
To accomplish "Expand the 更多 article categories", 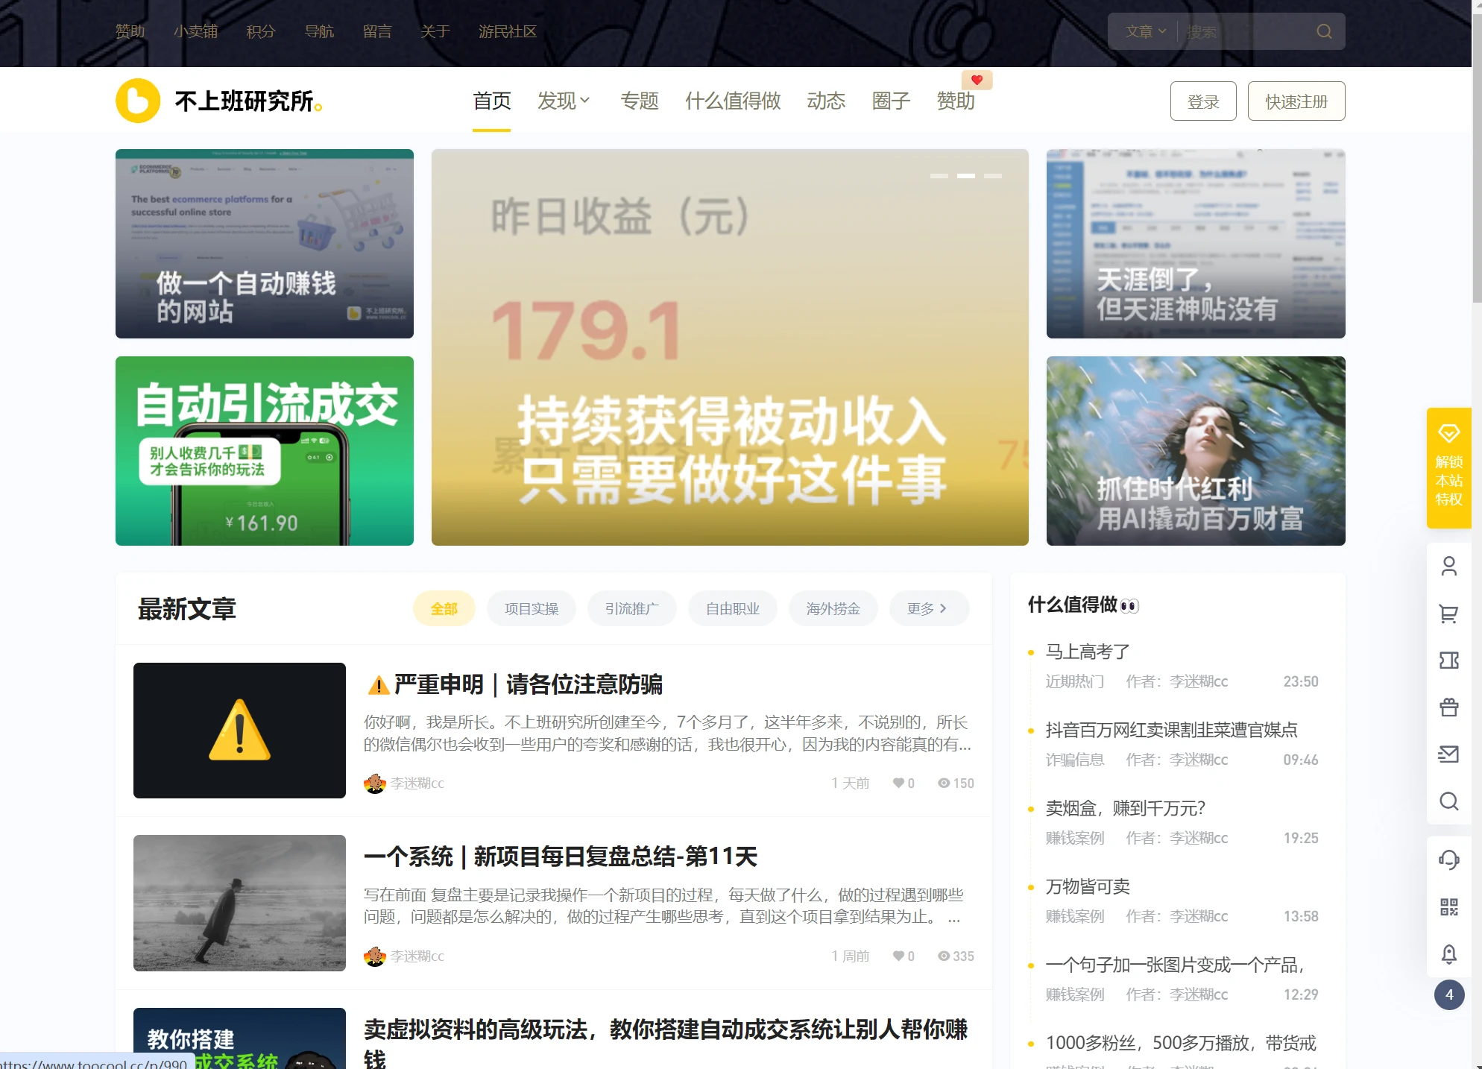I will pyautogui.click(x=929, y=608).
